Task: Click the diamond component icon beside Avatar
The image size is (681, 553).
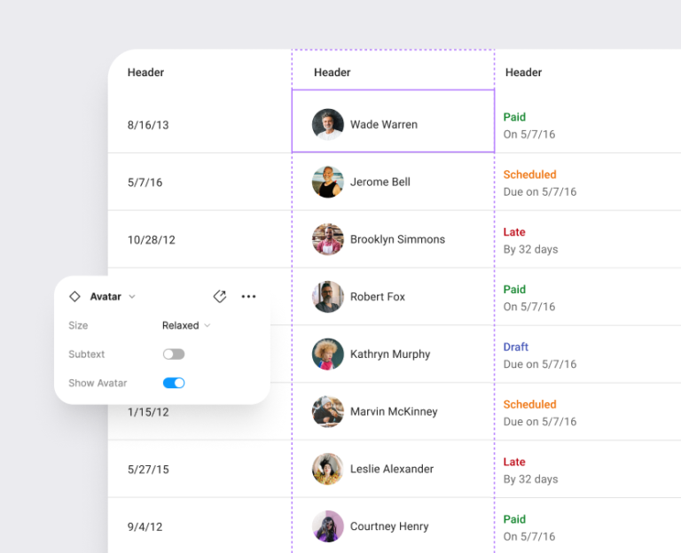Action: click(74, 297)
